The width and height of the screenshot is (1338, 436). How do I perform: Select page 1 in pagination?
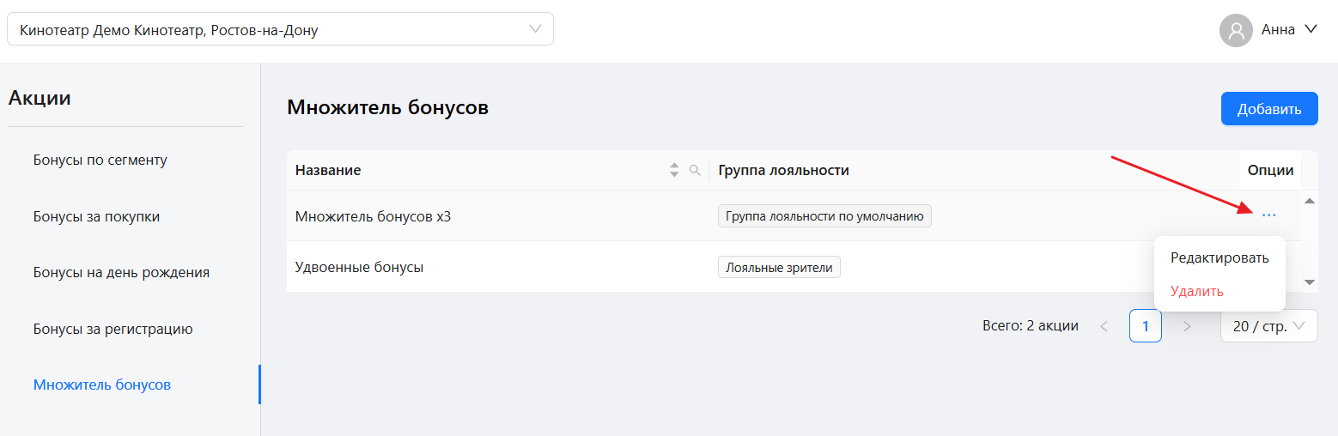1146,326
